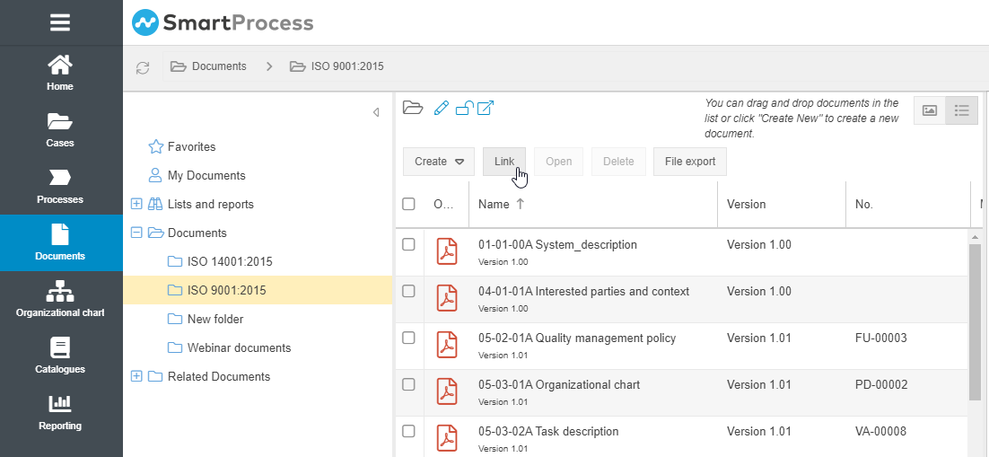Switch to list view layout
Screen dimensions: 989x457
962,110
